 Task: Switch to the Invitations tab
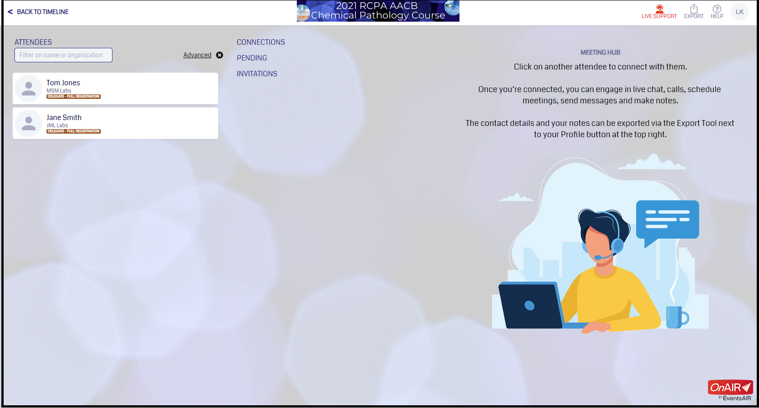(257, 74)
